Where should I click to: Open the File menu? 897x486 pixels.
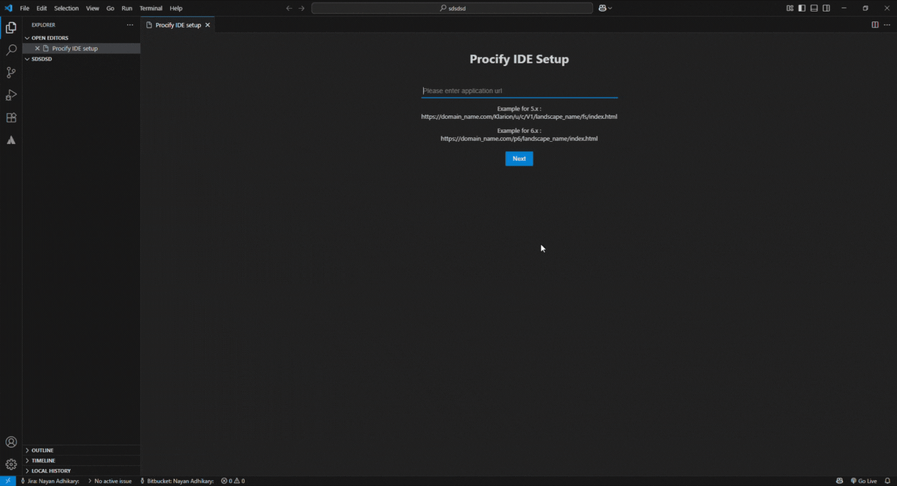(25, 8)
